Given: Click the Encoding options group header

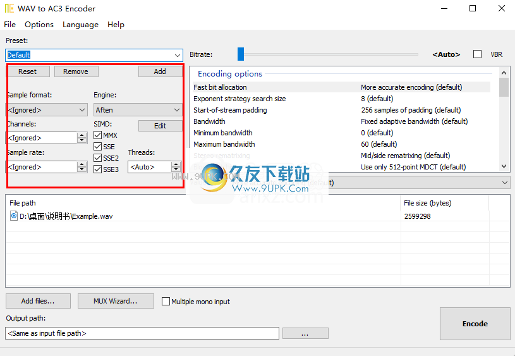Looking at the screenshot, I should click(x=230, y=73).
